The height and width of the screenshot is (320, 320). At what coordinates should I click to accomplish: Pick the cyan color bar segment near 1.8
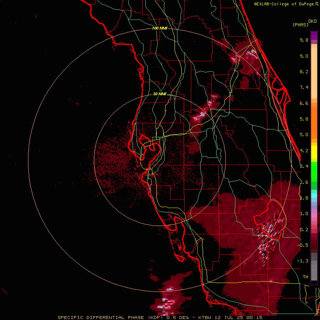point(314,196)
